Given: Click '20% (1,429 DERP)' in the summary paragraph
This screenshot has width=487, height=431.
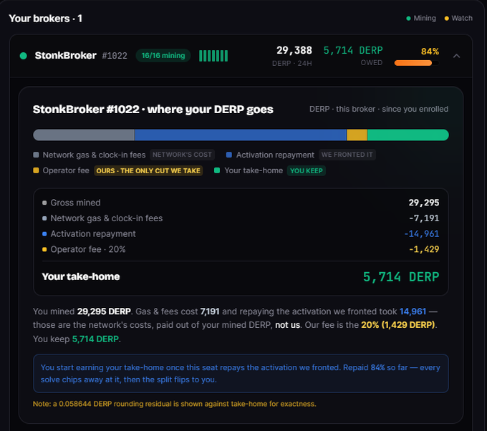Looking at the screenshot, I should tap(398, 325).
